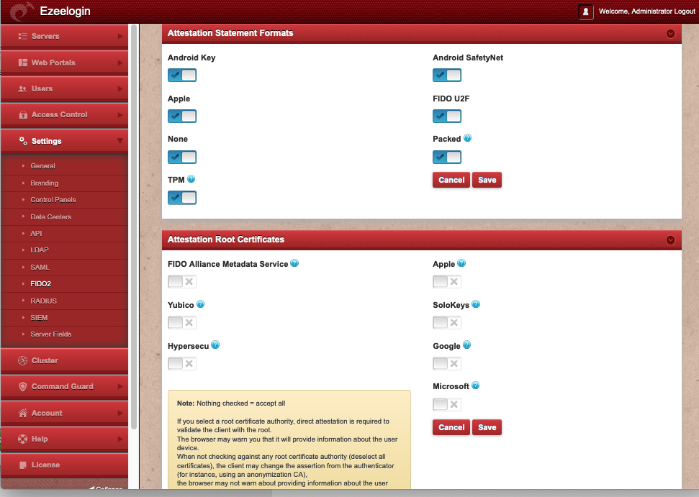Enable the Hypersecu root certificate switch
The height and width of the screenshot is (497, 699).
pos(182,363)
